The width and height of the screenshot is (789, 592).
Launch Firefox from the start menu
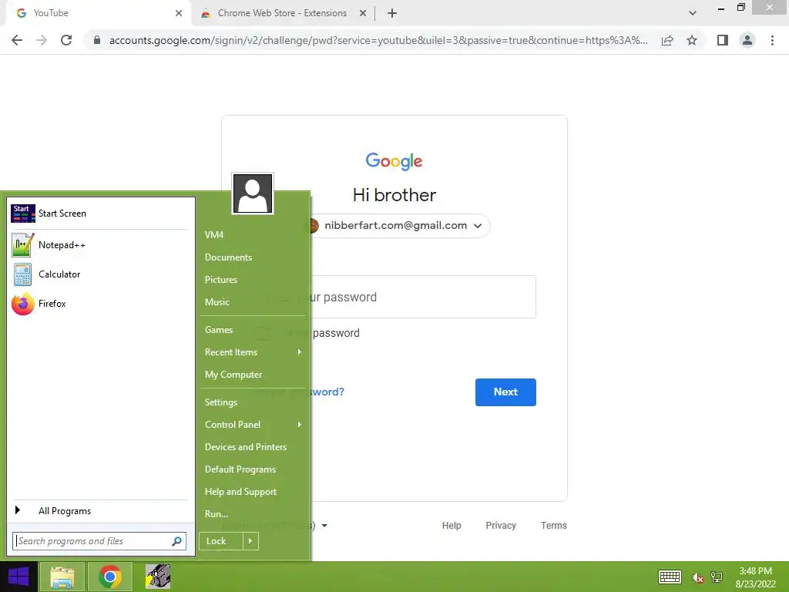(99, 304)
